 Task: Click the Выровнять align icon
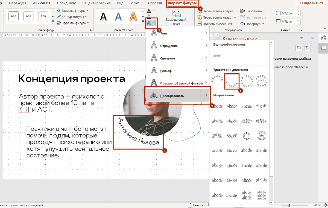[x=242, y=11]
